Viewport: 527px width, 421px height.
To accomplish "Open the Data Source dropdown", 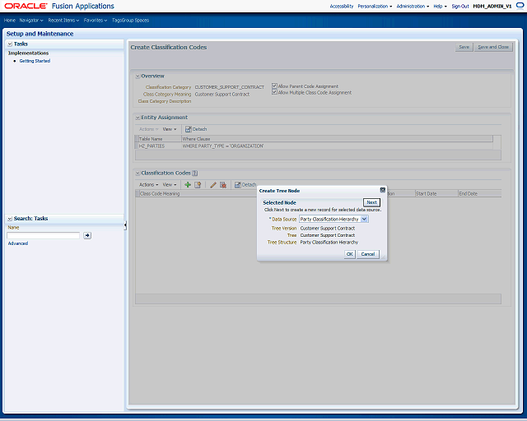I will pyautogui.click(x=364, y=219).
